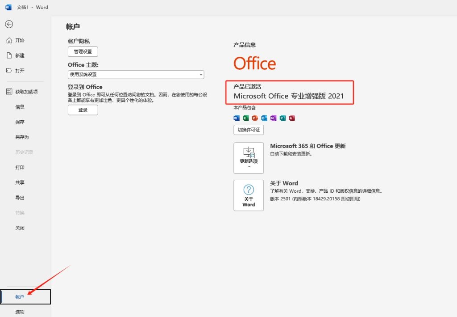Click the 登录 sign-in button

(83, 110)
